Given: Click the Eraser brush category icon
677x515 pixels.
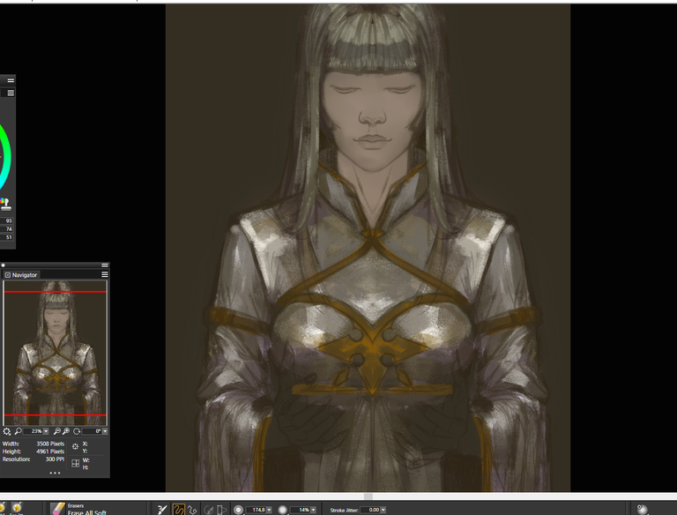Looking at the screenshot, I should pyautogui.click(x=58, y=509).
